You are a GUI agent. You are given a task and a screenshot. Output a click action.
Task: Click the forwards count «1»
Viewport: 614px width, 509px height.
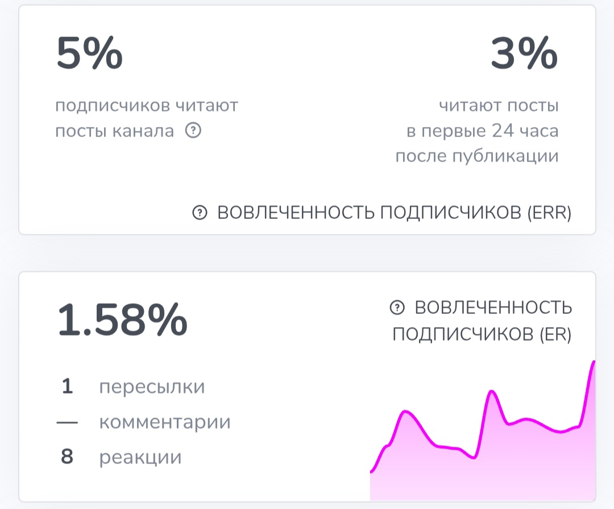[67, 387]
